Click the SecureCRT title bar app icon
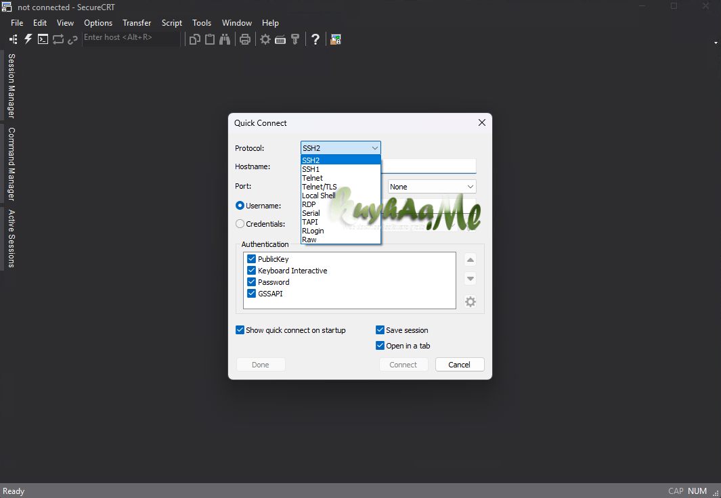Screen dimensions: 721x498 click(7, 7)
